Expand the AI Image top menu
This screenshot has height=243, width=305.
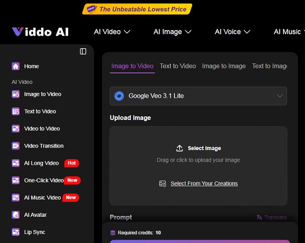click(x=172, y=32)
